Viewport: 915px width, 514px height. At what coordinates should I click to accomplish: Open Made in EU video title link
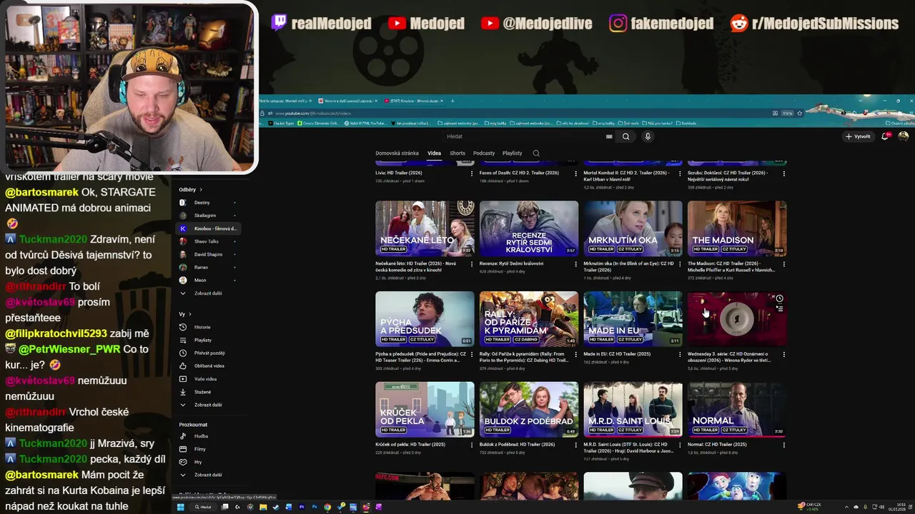pos(617,353)
